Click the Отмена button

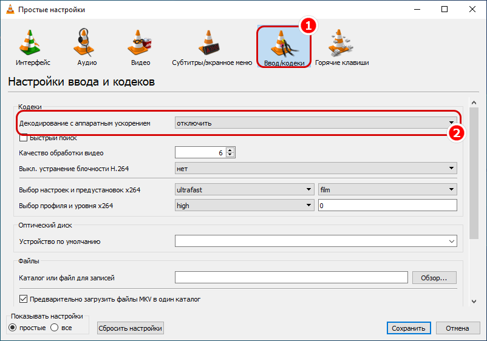coord(457,328)
